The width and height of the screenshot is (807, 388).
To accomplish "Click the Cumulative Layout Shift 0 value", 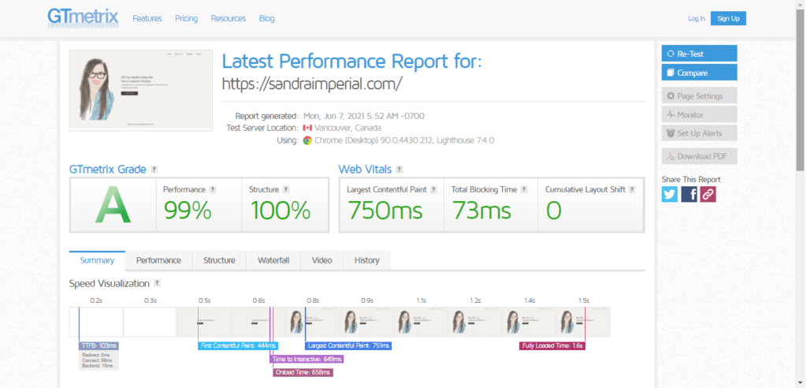I will tap(554, 211).
